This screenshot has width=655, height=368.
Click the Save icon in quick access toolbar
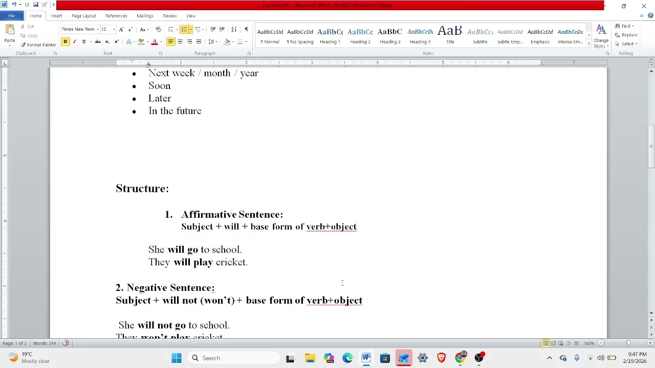(x=35, y=5)
